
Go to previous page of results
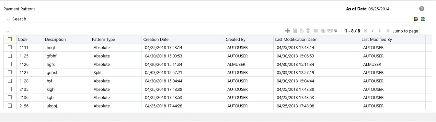373,31
